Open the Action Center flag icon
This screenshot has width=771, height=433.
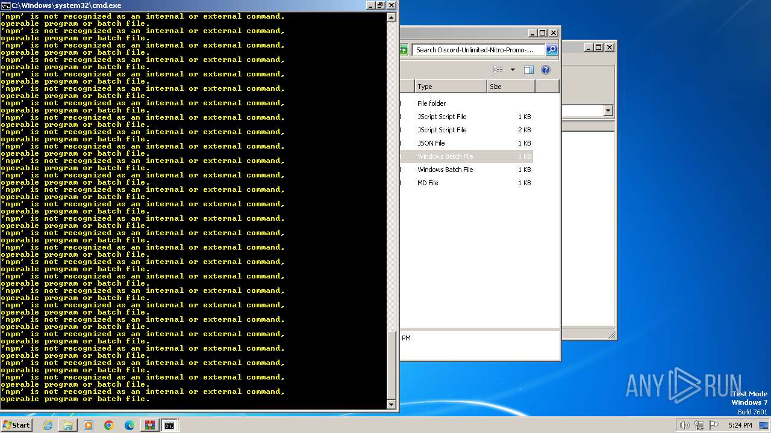click(x=714, y=425)
